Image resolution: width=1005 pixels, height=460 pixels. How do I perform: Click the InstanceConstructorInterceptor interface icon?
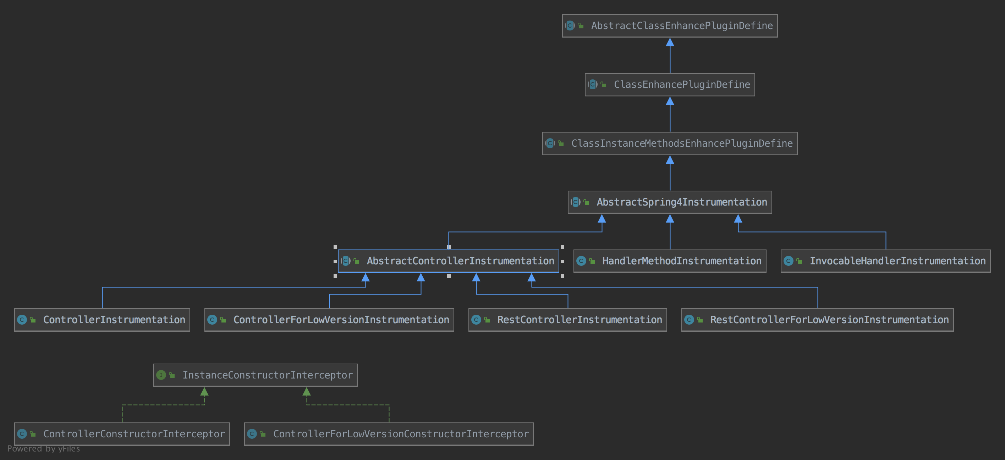click(x=161, y=375)
